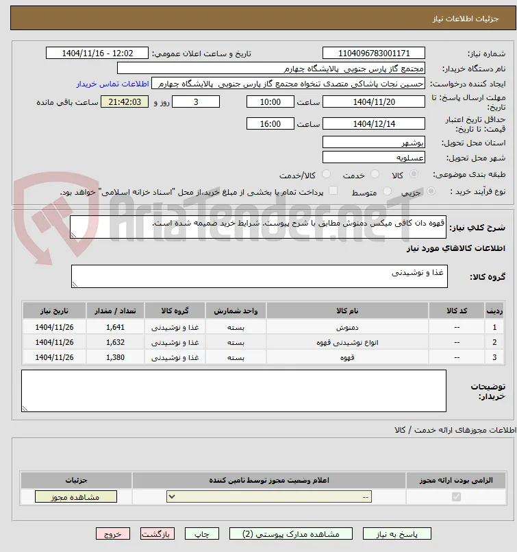Image resolution: width=517 pixels, height=552 pixels.
Task: Click the خروج exit button
Action: click(113, 533)
